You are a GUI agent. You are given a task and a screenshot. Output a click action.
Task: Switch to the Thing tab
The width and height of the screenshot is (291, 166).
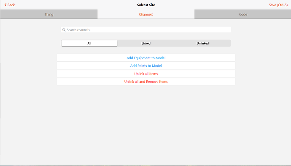click(x=49, y=14)
